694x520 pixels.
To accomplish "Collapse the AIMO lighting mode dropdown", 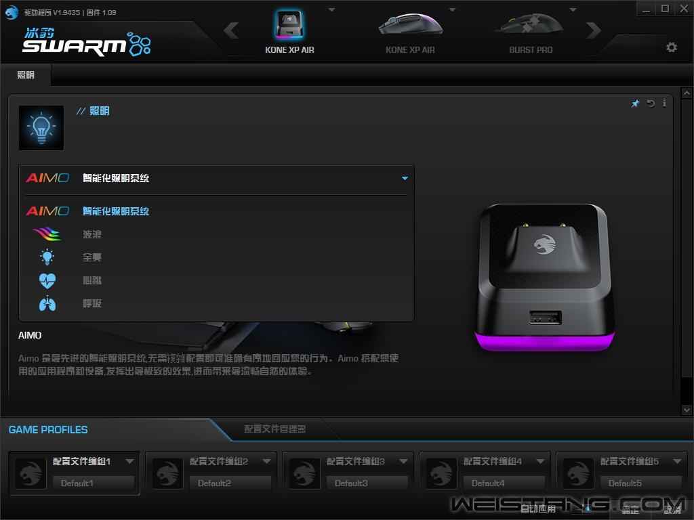I will click(405, 178).
